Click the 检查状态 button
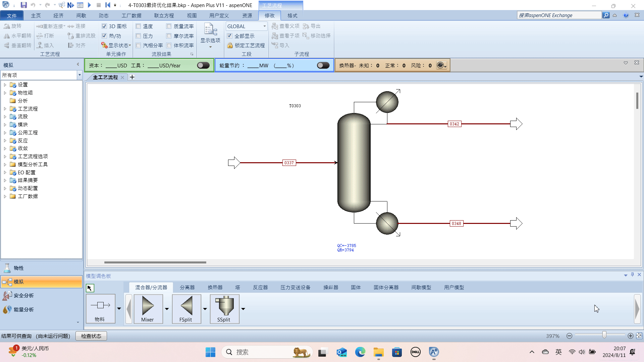The width and height of the screenshot is (644, 362). [x=91, y=336]
